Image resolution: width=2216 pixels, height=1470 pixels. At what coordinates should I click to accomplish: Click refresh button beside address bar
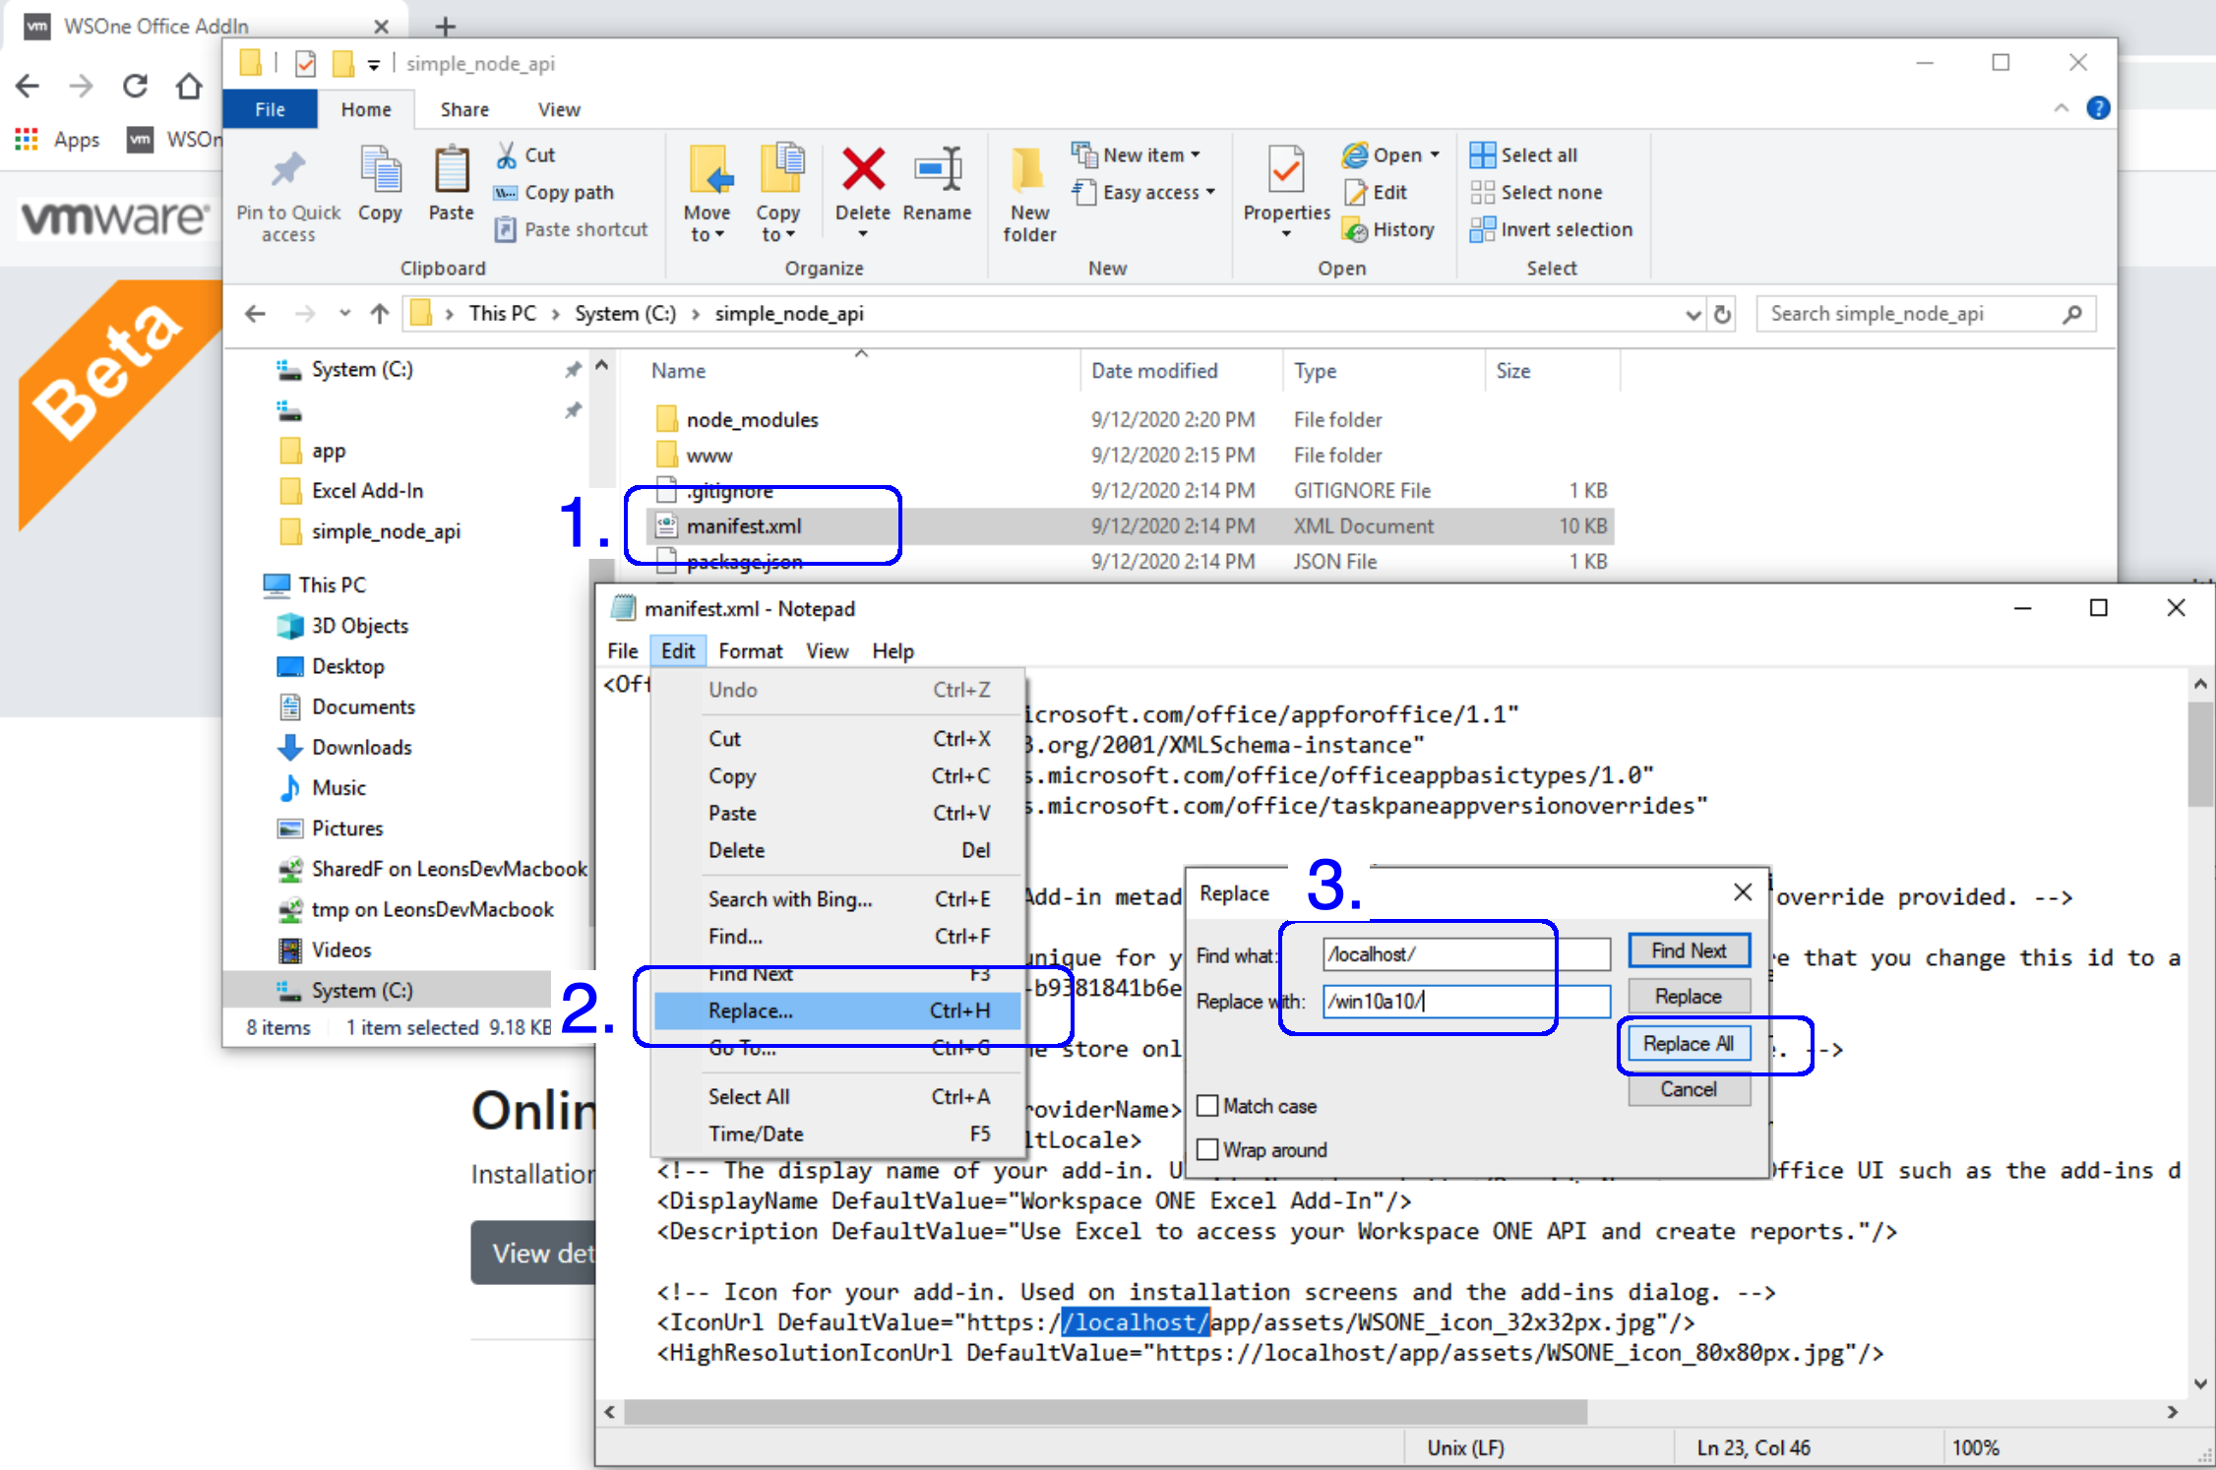pyautogui.click(x=1722, y=314)
